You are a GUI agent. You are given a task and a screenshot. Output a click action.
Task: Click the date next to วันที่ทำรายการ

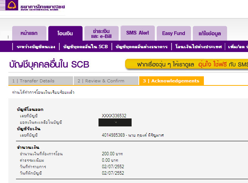pos(113,167)
